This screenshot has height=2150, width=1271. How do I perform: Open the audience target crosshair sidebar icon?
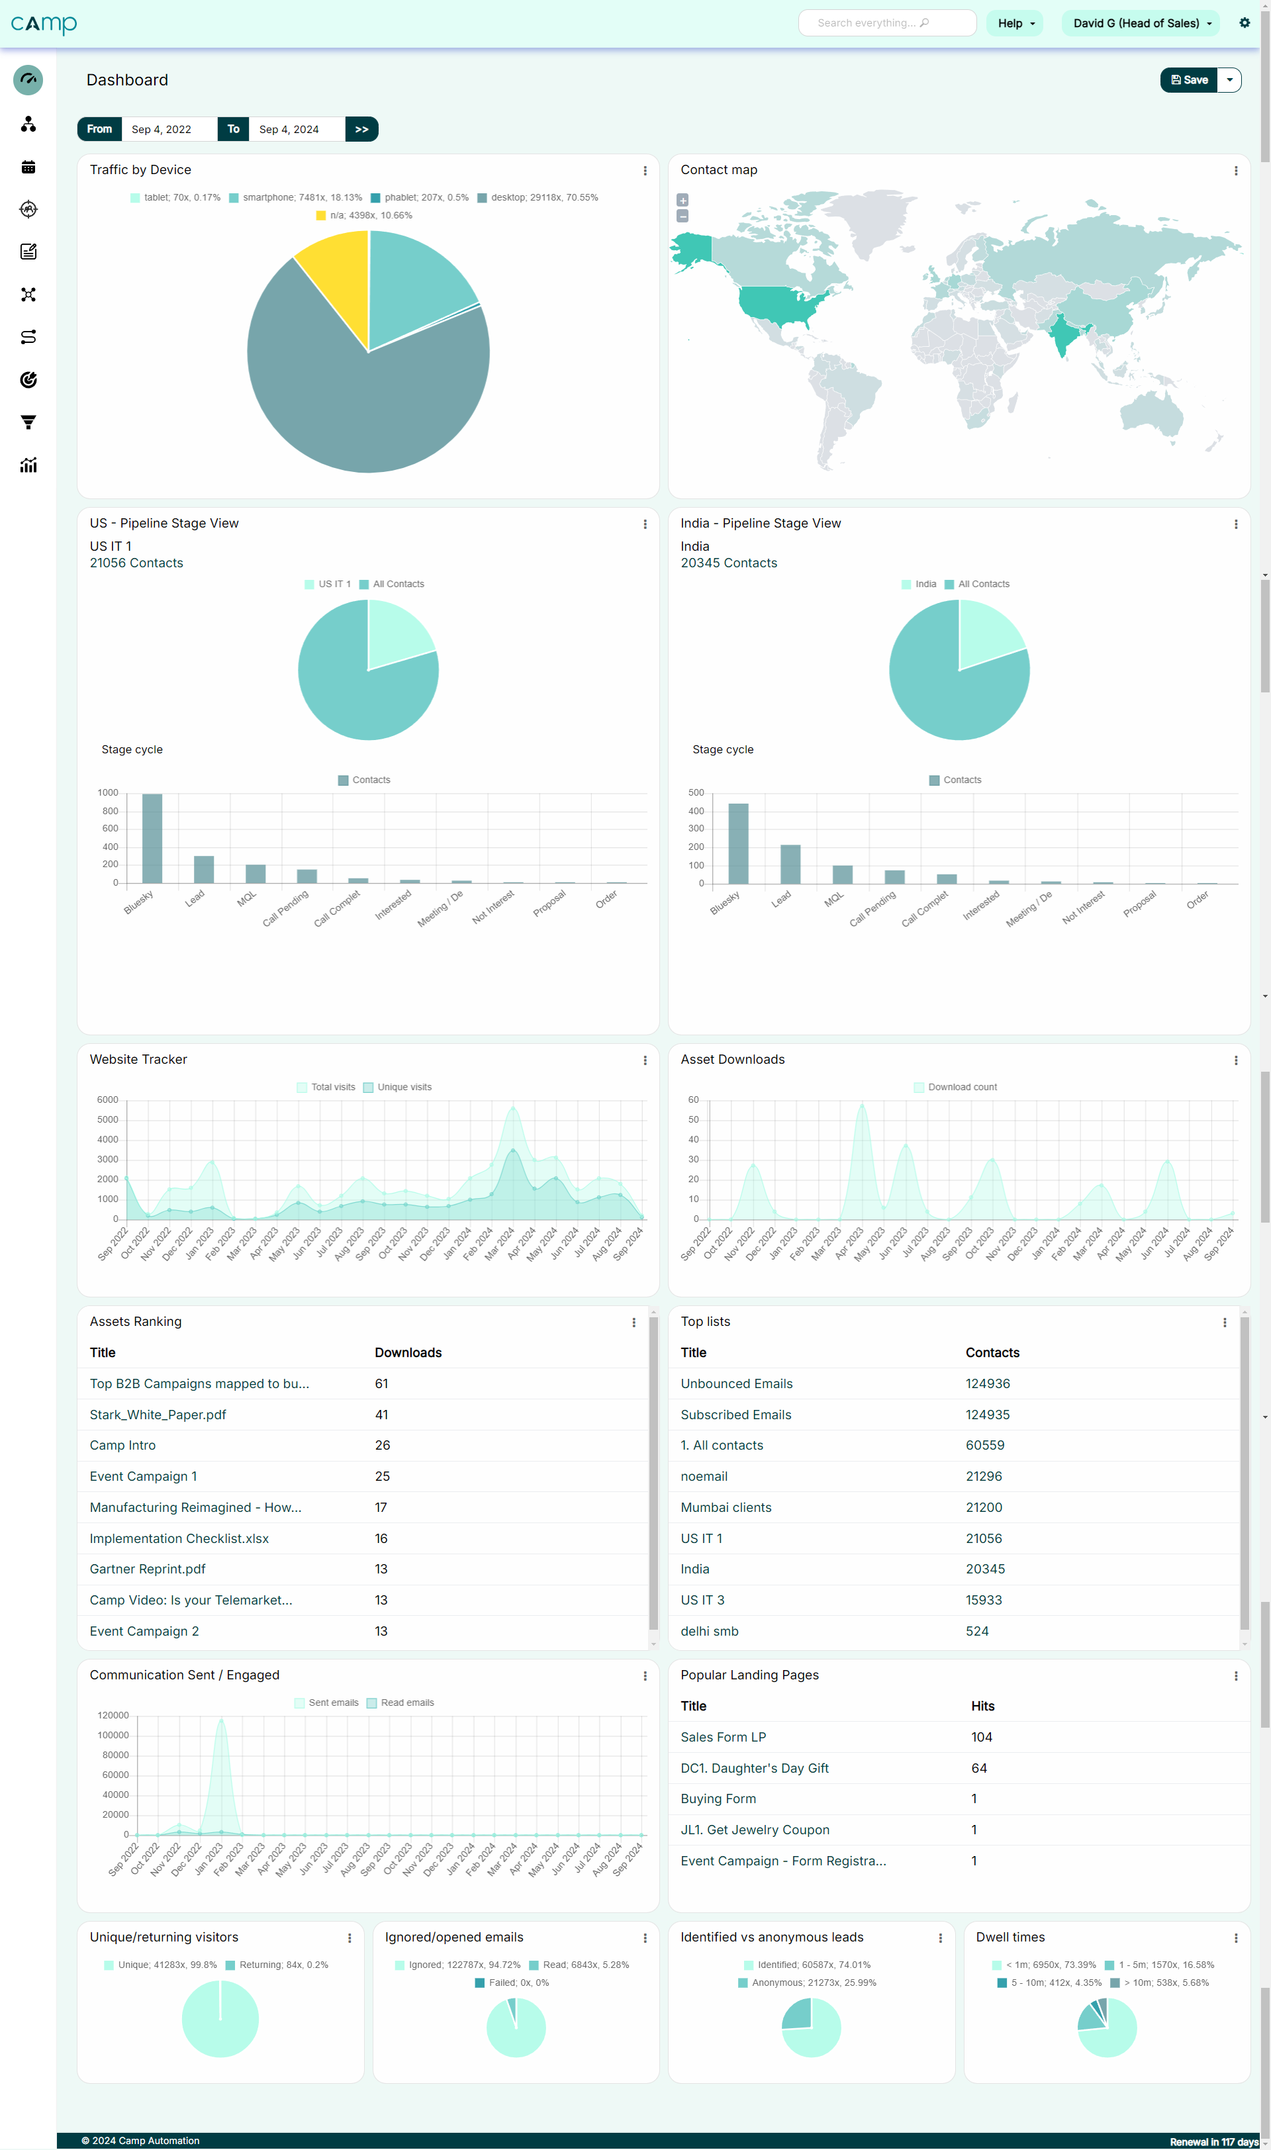click(x=28, y=209)
